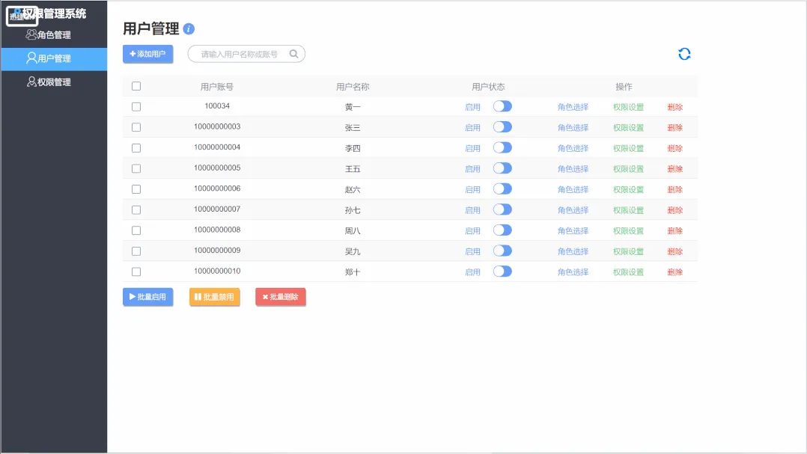This screenshot has width=807, height=454.
Task: Check the checkbox for account 10000000005
Action: [x=136, y=168]
